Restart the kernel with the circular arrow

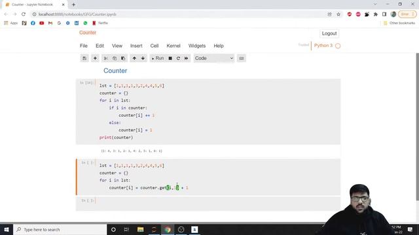click(178, 58)
